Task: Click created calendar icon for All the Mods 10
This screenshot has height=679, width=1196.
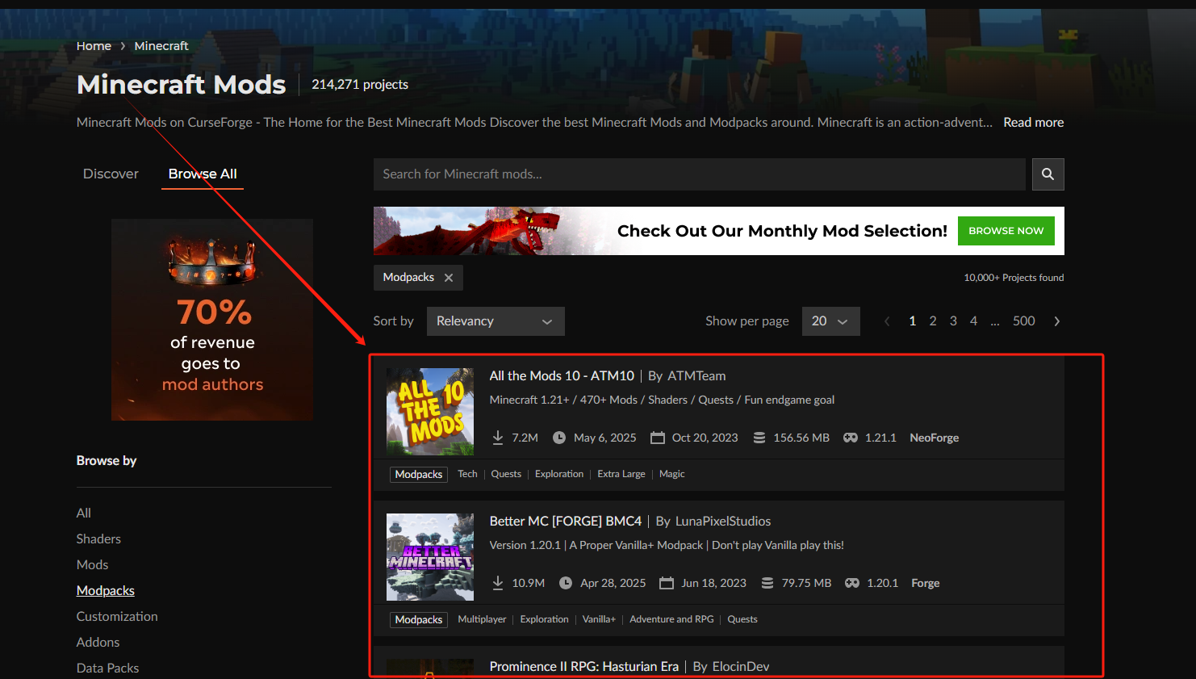Action: 658,438
